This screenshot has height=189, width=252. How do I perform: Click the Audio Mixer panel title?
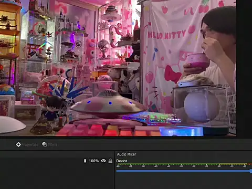click(x=127, y=154)
